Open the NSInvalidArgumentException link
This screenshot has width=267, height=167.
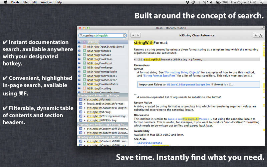189,85
